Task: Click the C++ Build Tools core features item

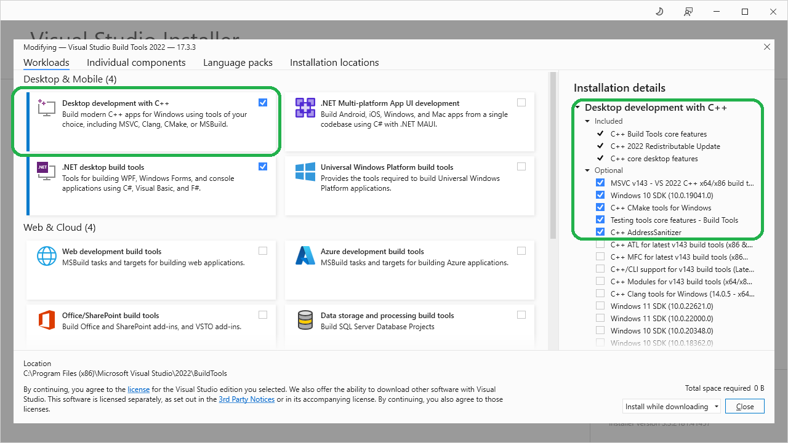Action: (658, 134)
